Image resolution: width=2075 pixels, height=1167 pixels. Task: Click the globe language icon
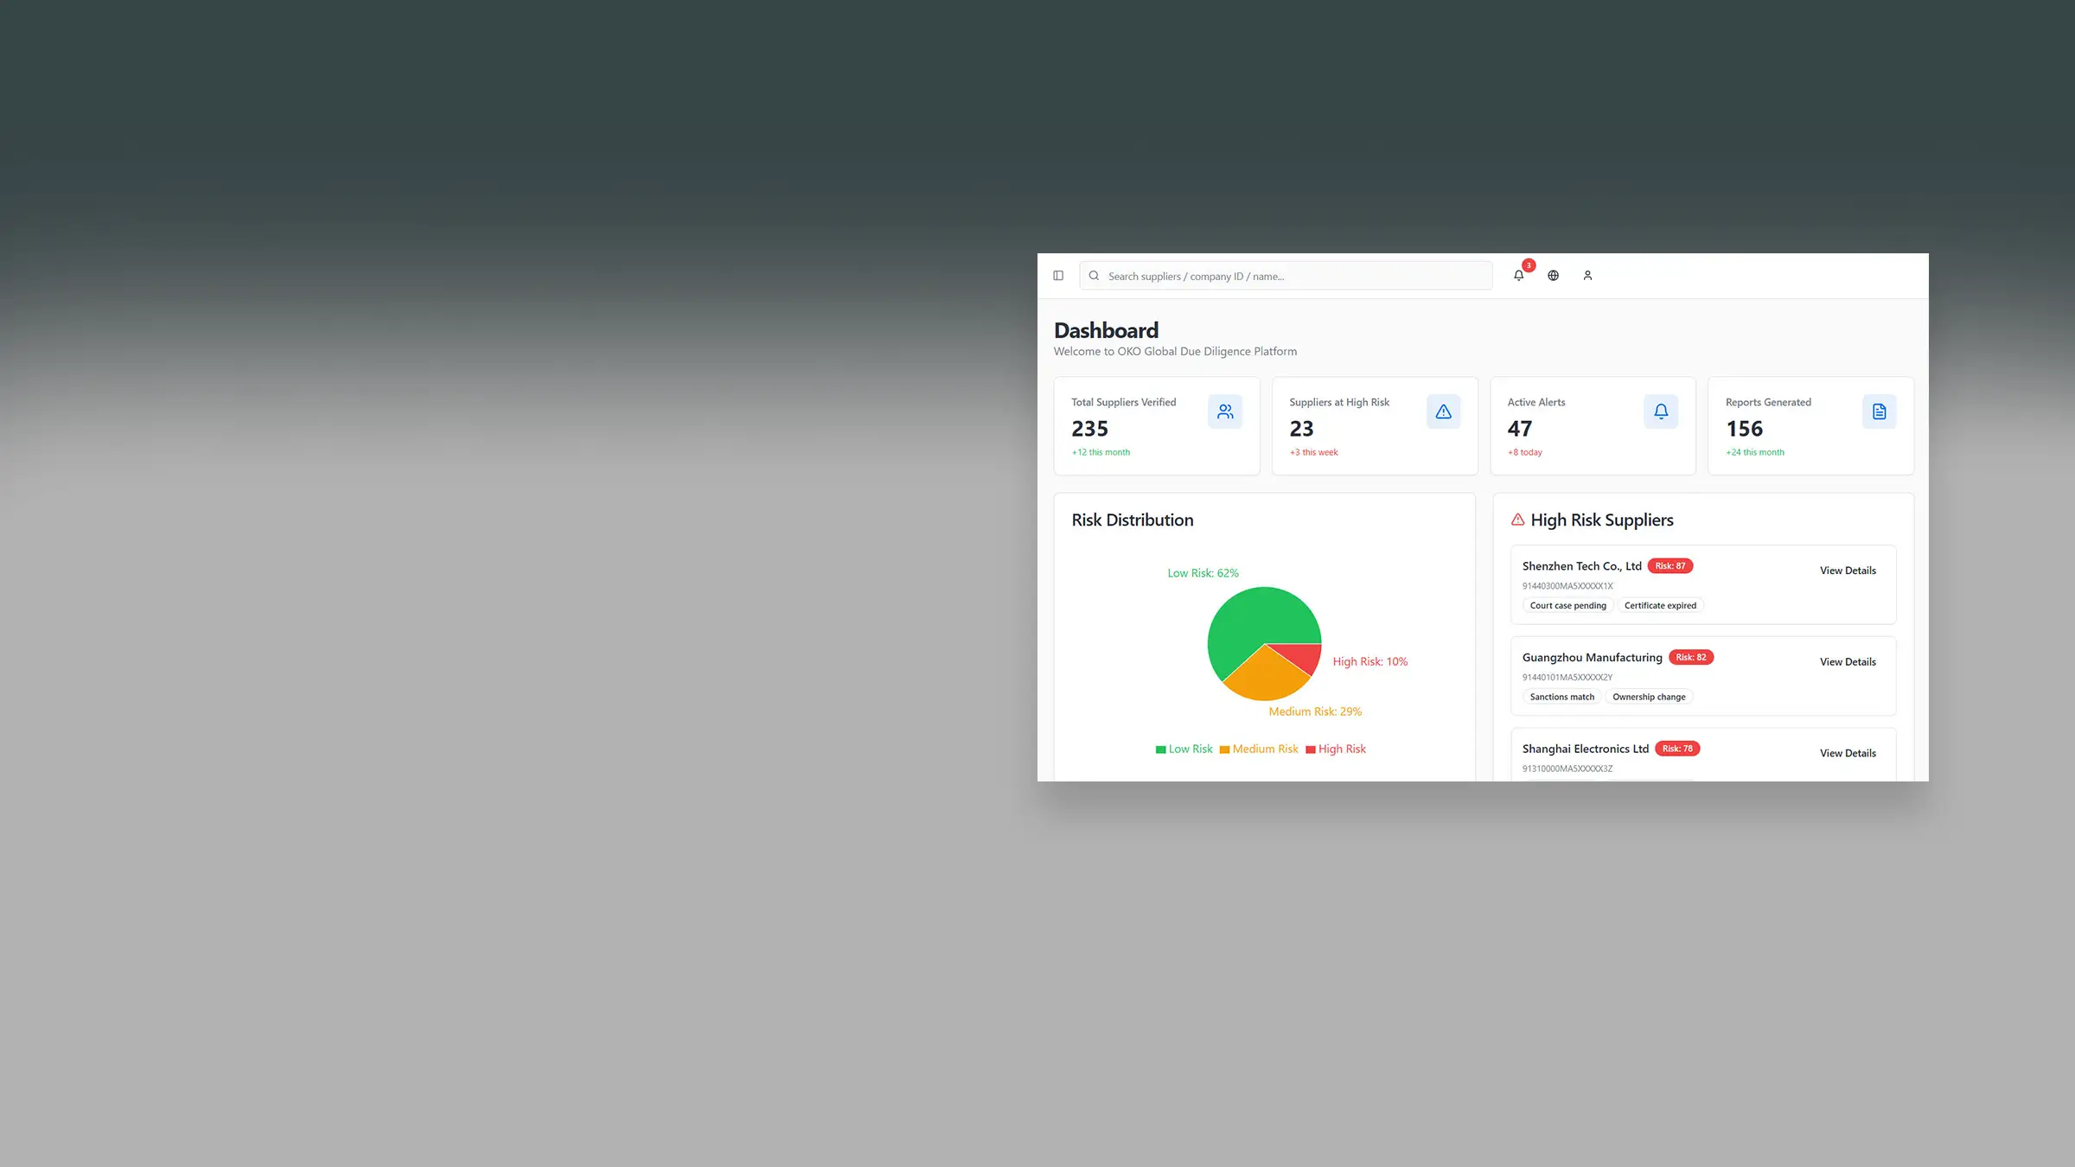click(x=1554, y=276)
